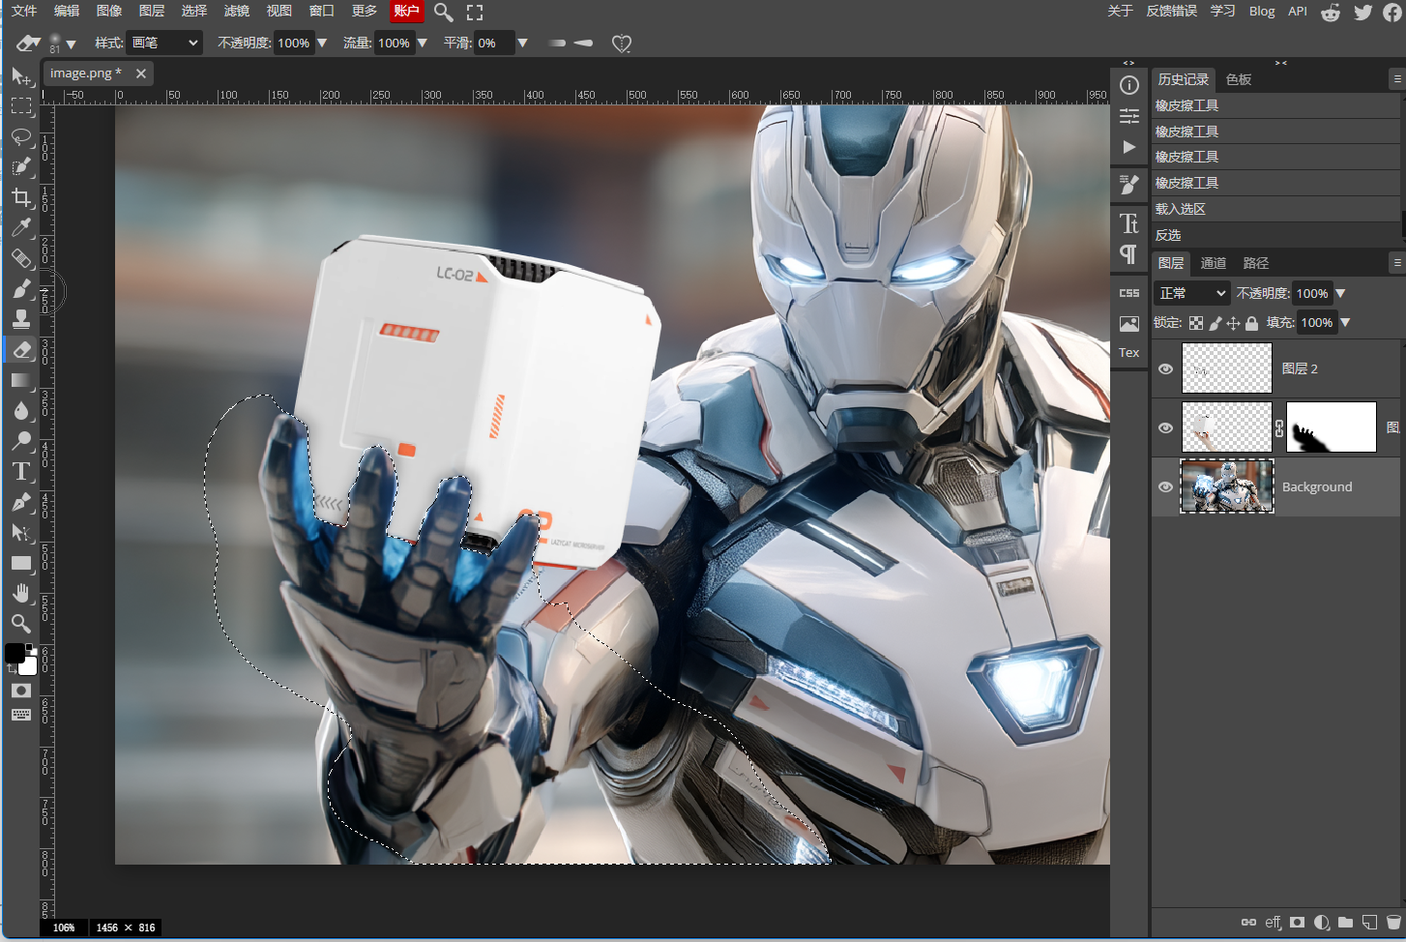
Task: Select the Zoom magnifier tool
Action: (x=21, y=623)
